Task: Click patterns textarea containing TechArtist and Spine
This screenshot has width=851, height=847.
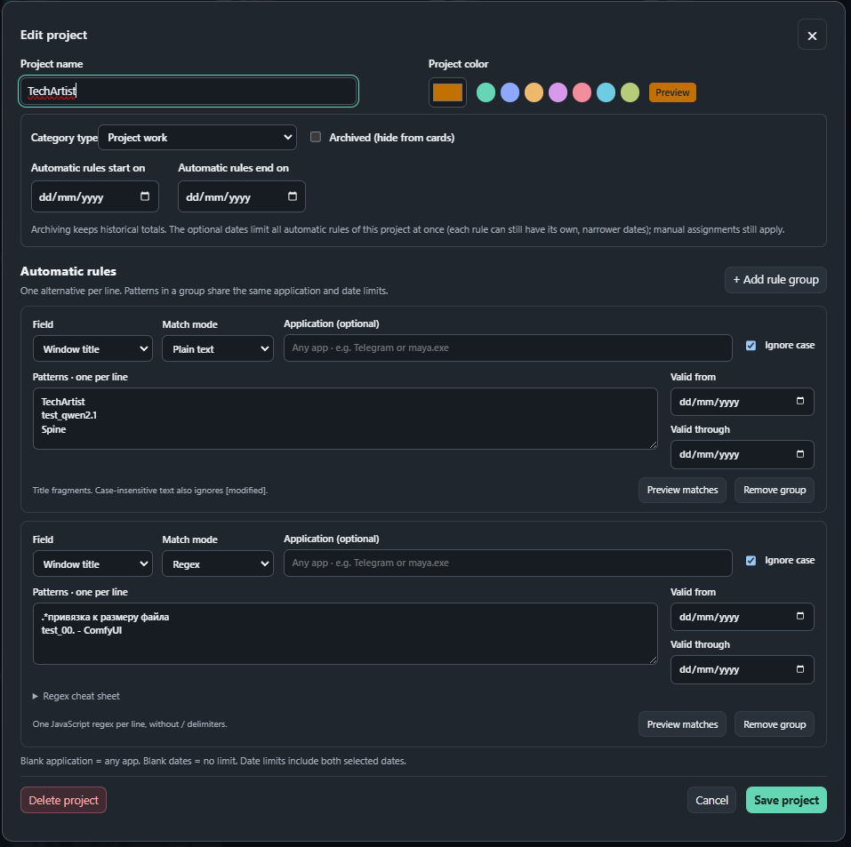Action: (345, 419)
